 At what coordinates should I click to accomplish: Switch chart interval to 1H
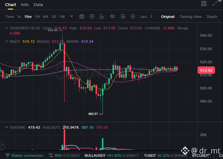click(x=37, y=17)
